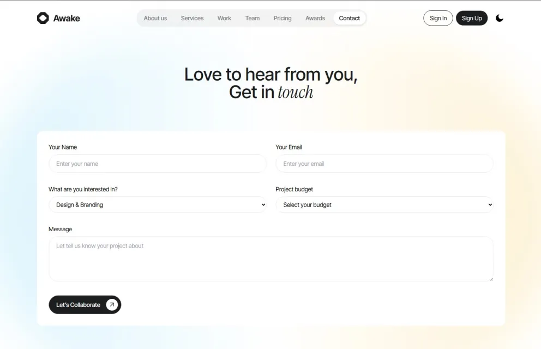Click the Sign Up button
The image size is (541, 349).
point(472,19)
